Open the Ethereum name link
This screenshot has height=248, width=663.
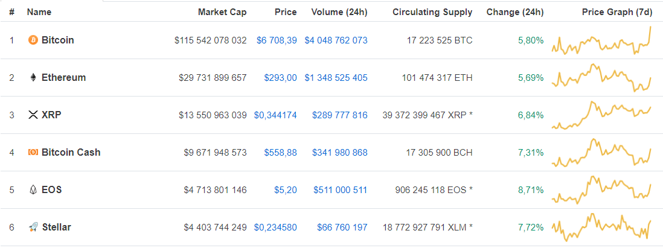click(64, 77)
